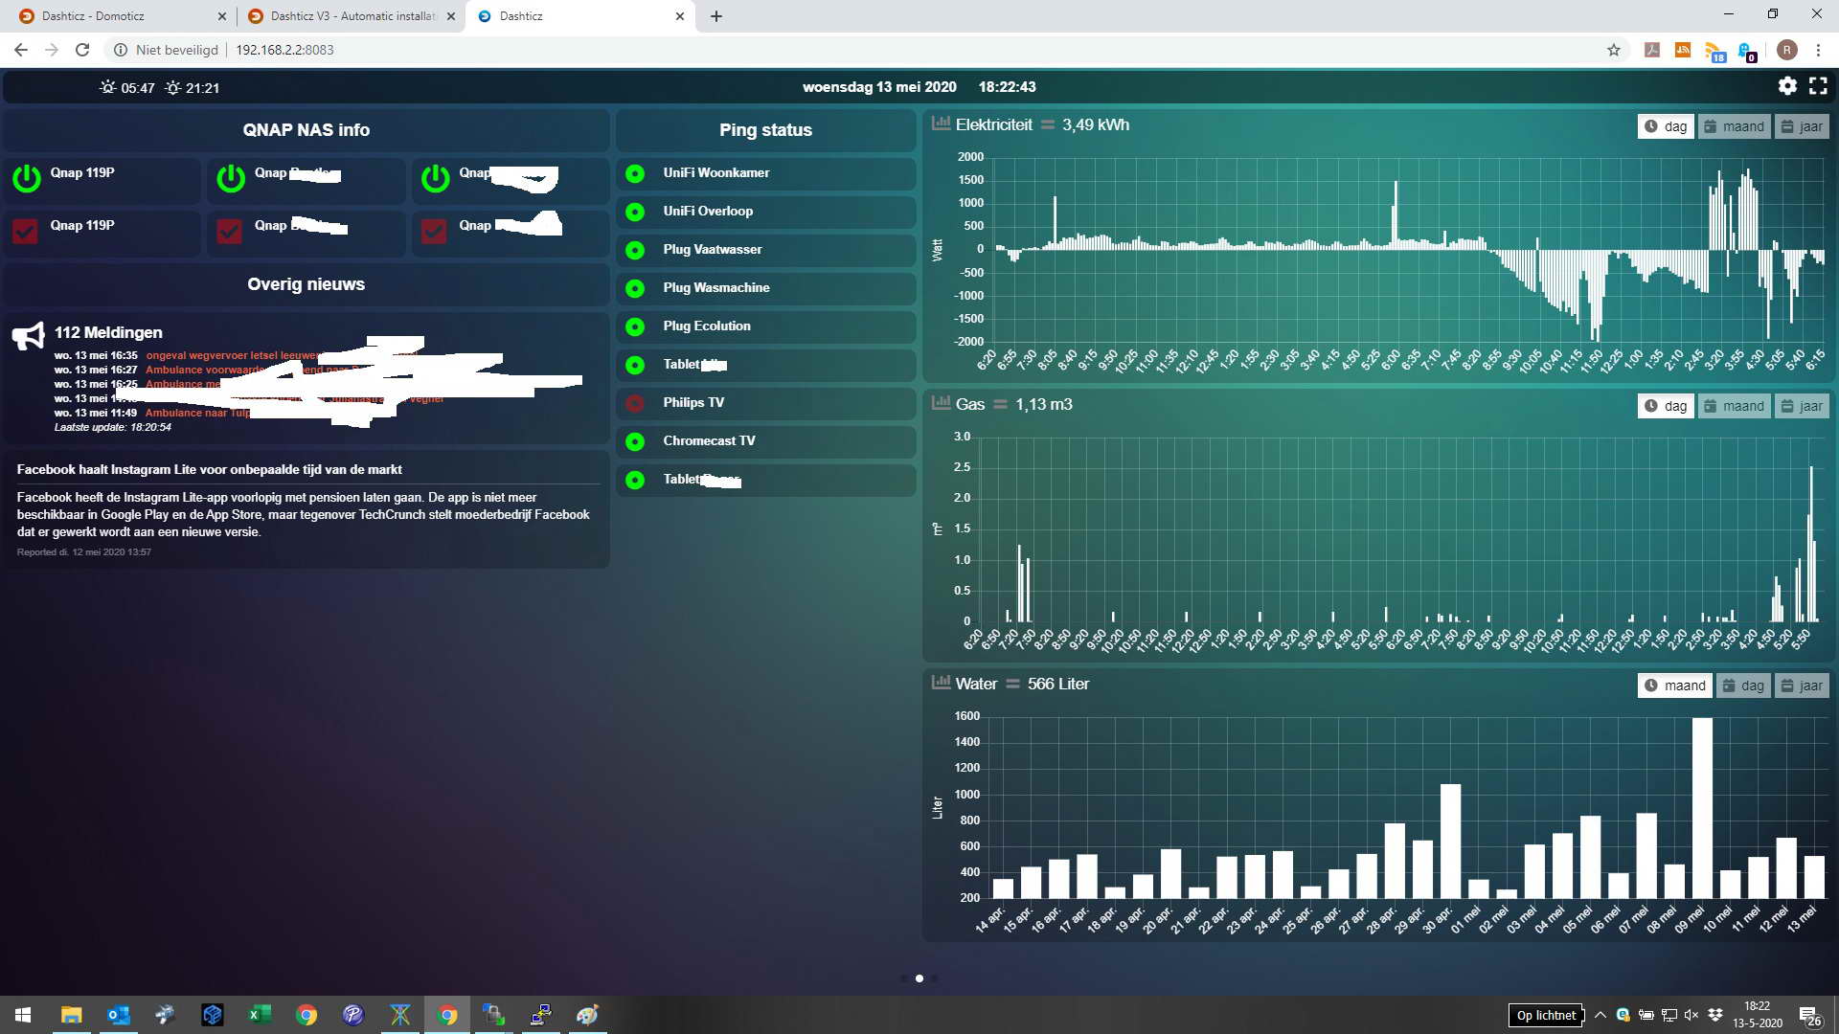Viewport: 1839px width, 1034px height.
Task: Go to third dashboard screen pagination dot
Action: click(935, 978)
